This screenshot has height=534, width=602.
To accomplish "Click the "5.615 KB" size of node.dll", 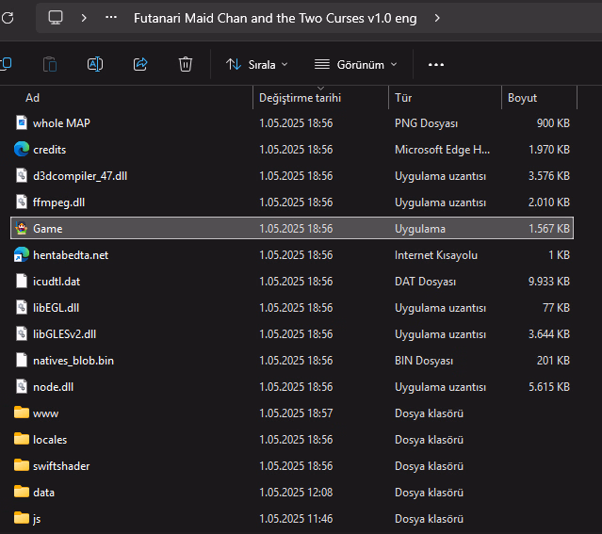I will (x=549, y=387).
